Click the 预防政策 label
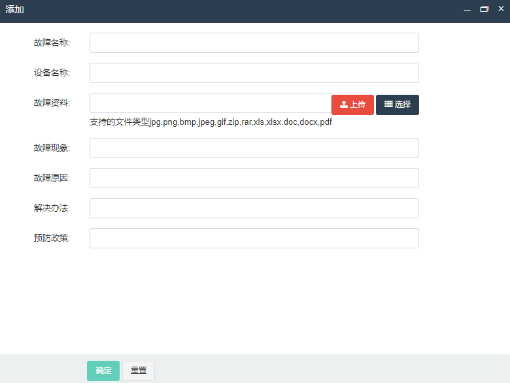Image resolution: width=510 pixels, height=383 pixels. (52, 238)
